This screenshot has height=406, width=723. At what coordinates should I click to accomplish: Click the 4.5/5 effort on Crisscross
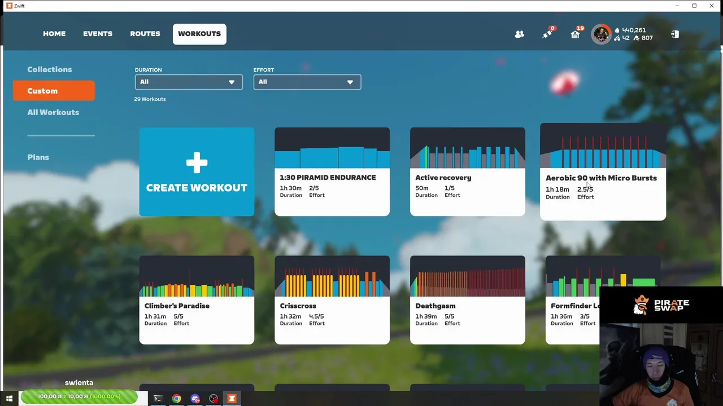[316, 317]
